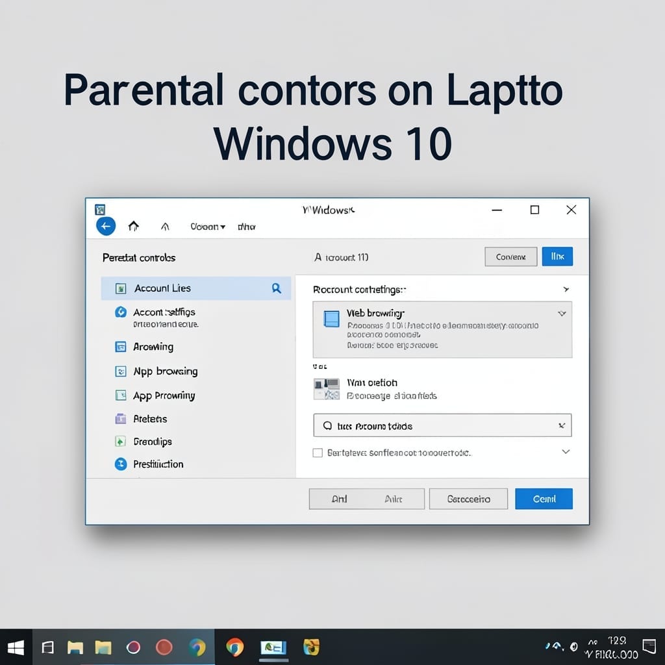Viewport: 665px width, 665px height.
Task: Select Account Lies in sidebar
Action: [x=196, y=288]
